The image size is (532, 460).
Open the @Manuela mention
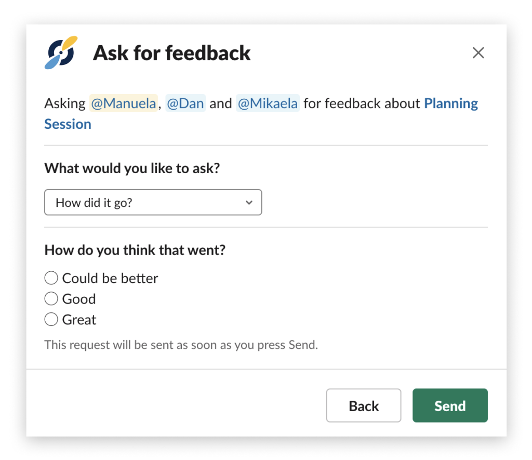tap(124, 103)
